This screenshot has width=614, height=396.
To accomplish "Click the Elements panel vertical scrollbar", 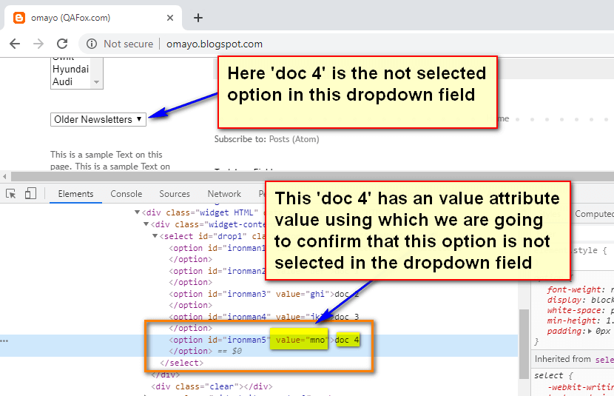I will (x=524, y=343).
